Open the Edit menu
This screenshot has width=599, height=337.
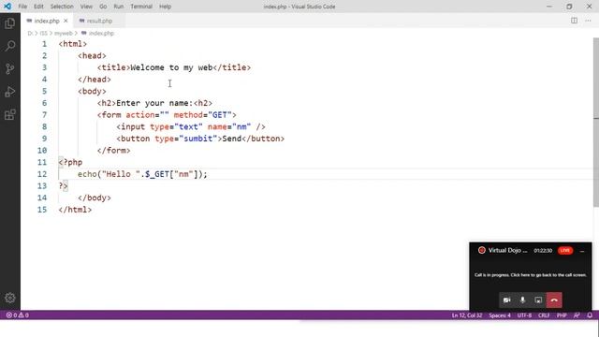(x=38, y=7)
